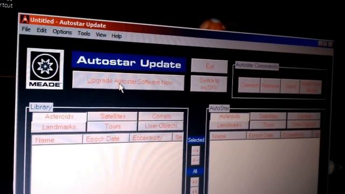The height and width of the screenshot is (194, 345).
Task: Open the Help menu
Action: pyautogui.click(x=116, y=36)
